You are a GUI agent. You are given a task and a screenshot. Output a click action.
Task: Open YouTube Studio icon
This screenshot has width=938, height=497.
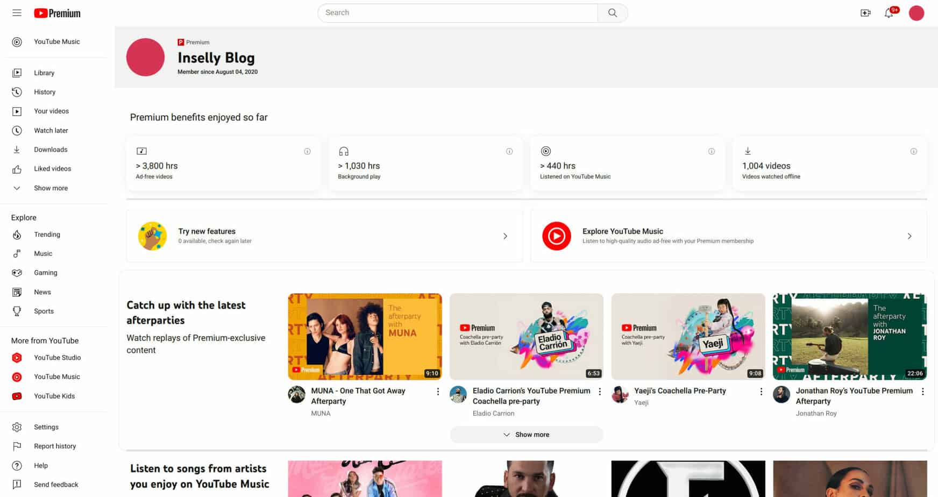[17, 358]
